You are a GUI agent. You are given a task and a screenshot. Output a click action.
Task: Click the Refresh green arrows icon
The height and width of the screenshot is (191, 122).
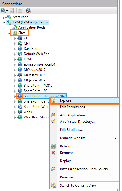pyautogui.click(x=53, y=146)
